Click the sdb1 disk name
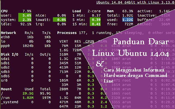The height and width of the screenshot is (109, 175). tap(5, 63)
